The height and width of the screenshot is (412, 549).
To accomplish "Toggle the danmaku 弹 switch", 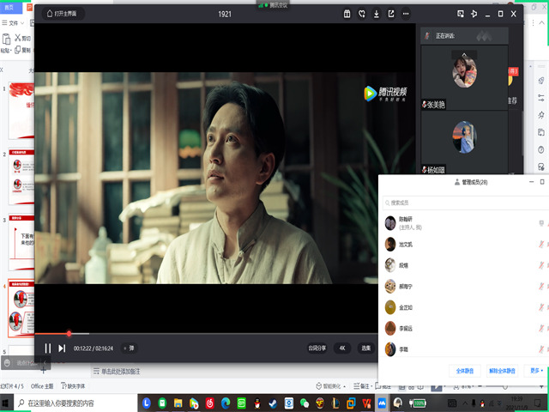I will point(129,348).
